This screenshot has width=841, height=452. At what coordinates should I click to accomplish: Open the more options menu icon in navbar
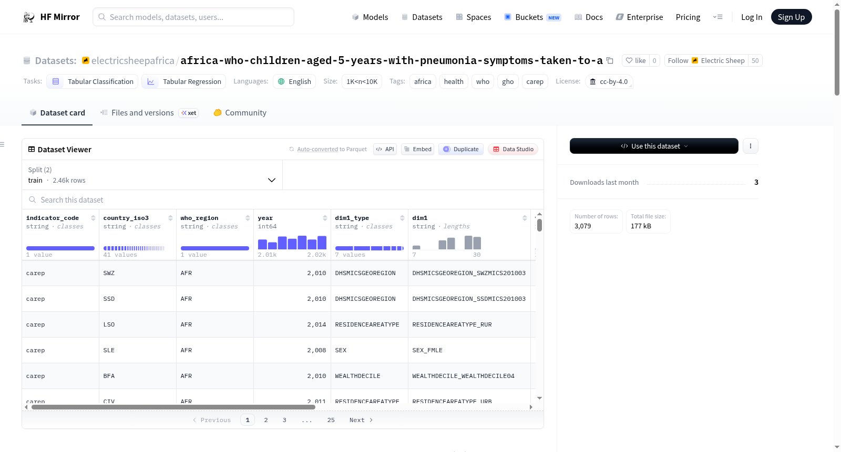click(x=717, y=17)
